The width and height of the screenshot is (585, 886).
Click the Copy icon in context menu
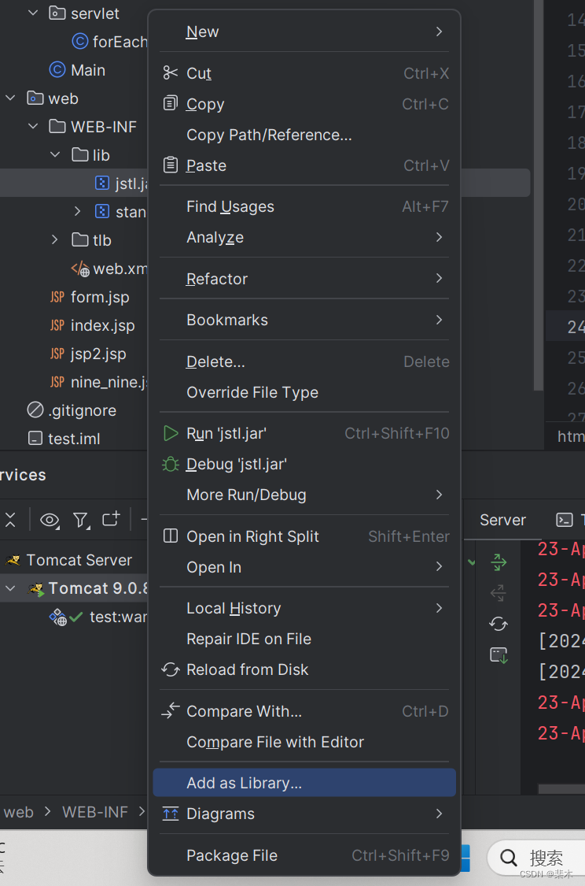171,103
